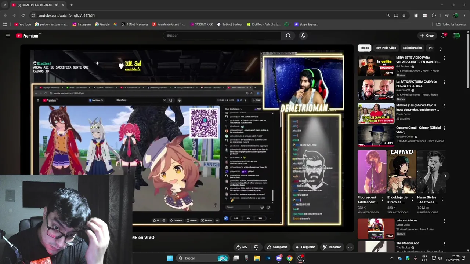Open Discord from the taskbar
Screen dimensions: 470x264
coord(279,258)
